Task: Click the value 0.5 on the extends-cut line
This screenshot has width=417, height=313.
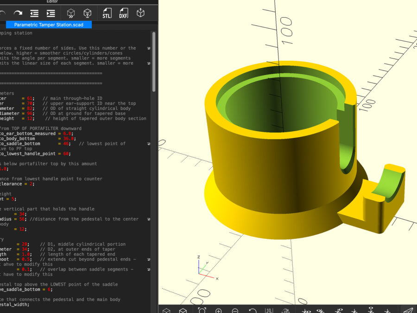Action: 25,259
